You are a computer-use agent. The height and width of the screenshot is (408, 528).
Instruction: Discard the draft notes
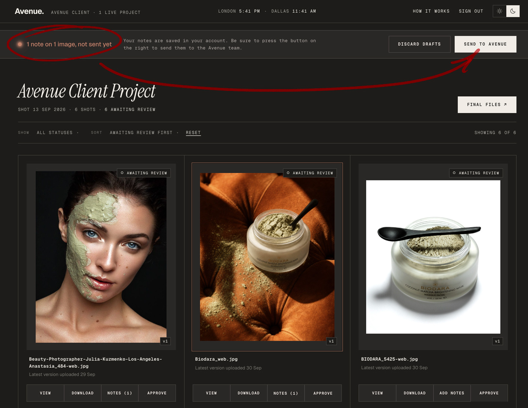(419, 44)
